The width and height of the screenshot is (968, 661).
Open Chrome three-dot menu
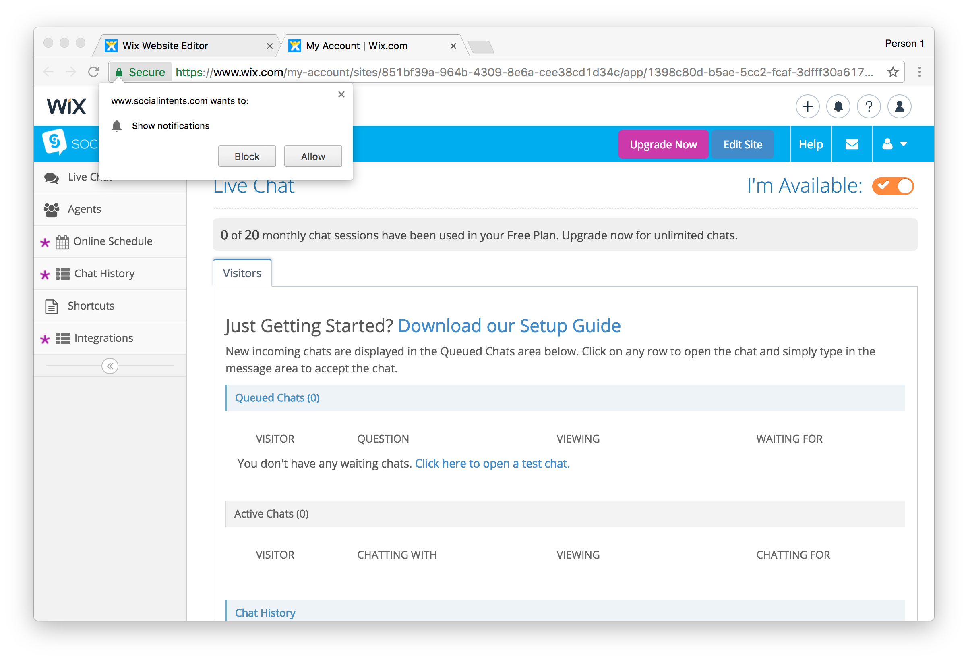919,72
